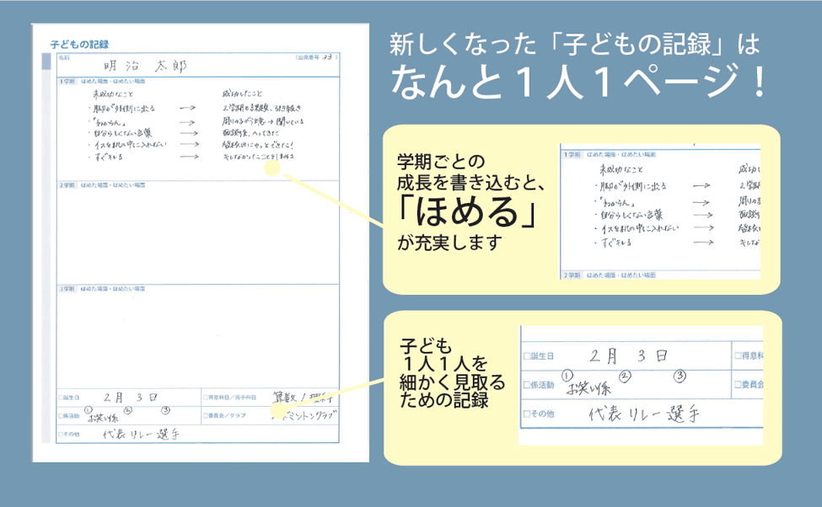Click circled ② on the full-page form
This screenshot has width=822, height=507.
tap(127, 410)
